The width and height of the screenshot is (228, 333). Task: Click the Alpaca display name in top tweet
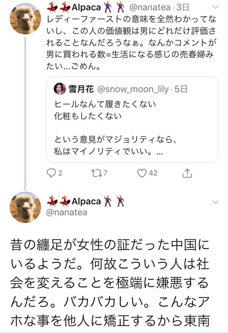point(86,8)
